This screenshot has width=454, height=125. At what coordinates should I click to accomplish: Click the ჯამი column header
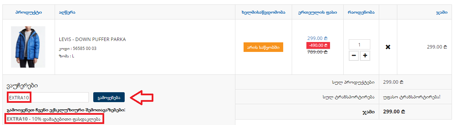point(442,12)
